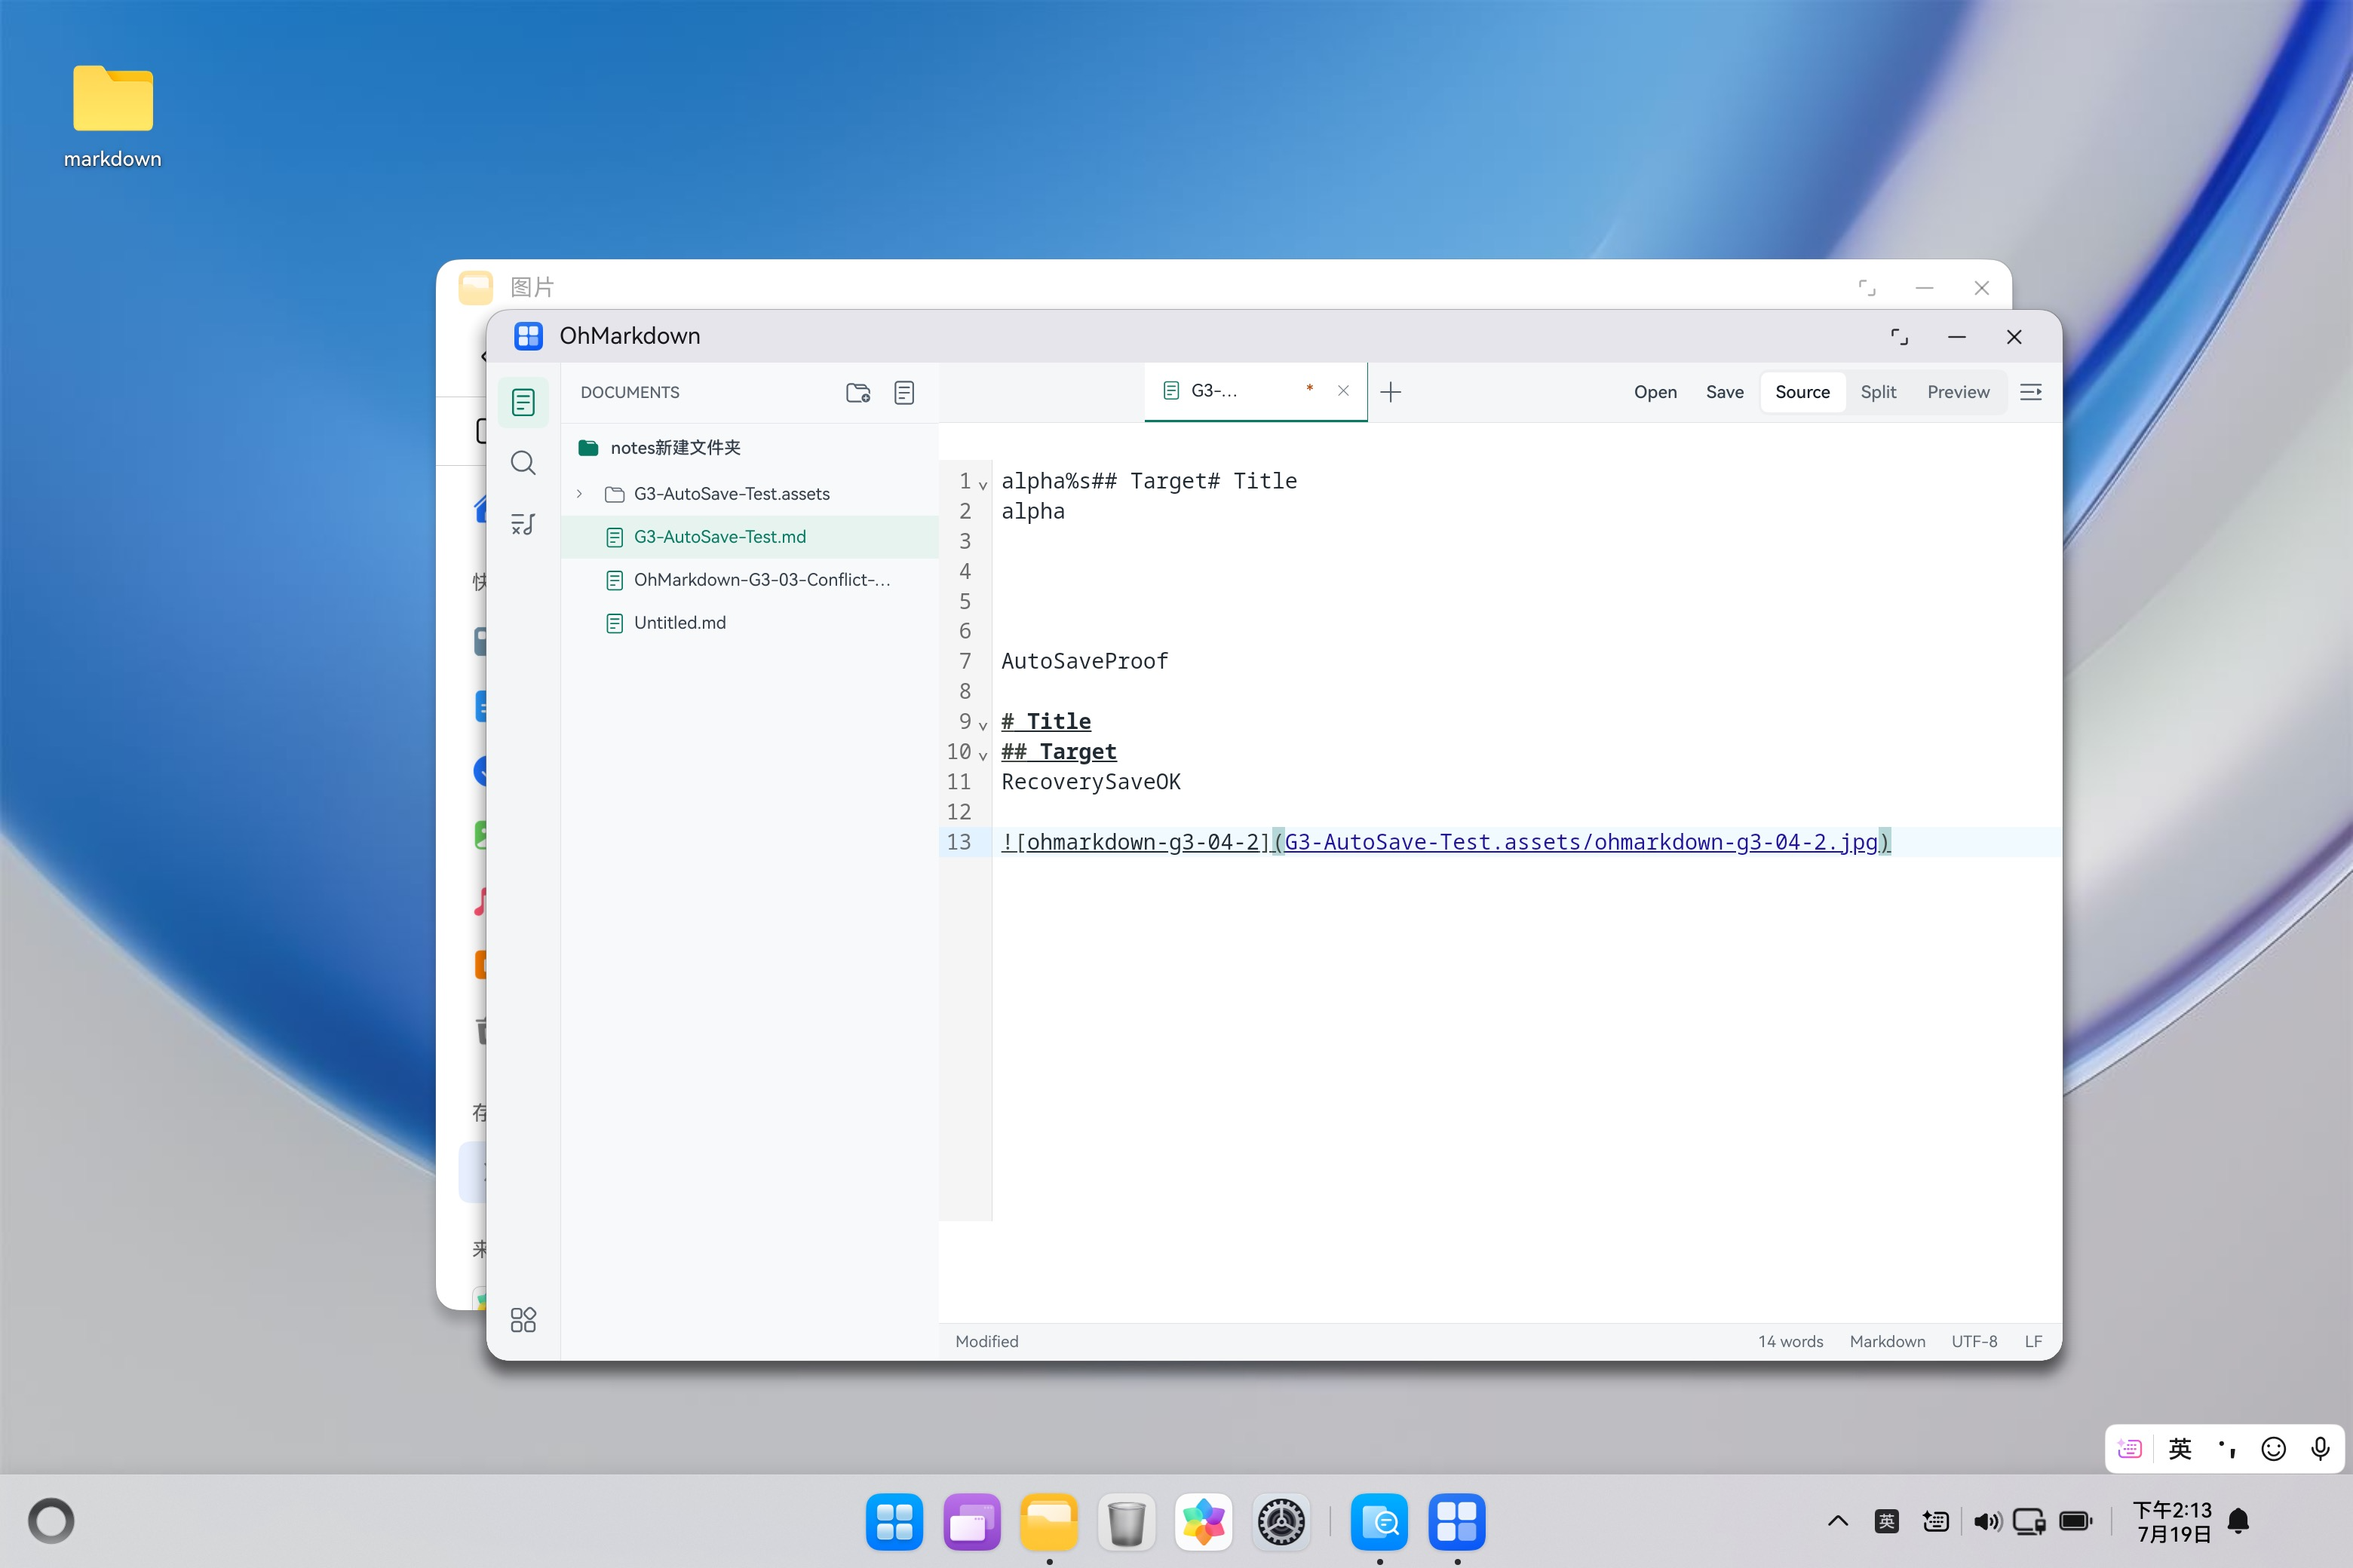Click the open-folder icon in DOCUMENTS header
The image size is (2353, 1568).
pyautogui.click(x=858, y=393)
